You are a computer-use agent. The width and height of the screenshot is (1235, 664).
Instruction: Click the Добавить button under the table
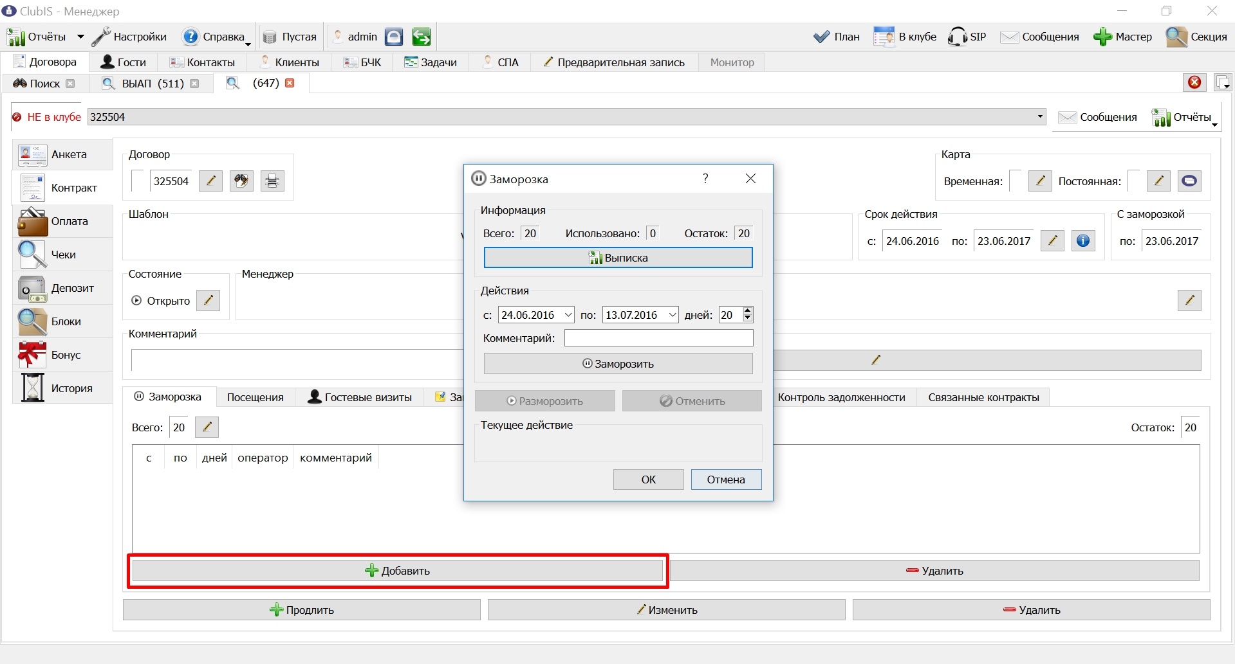click(x=398, y=571)
